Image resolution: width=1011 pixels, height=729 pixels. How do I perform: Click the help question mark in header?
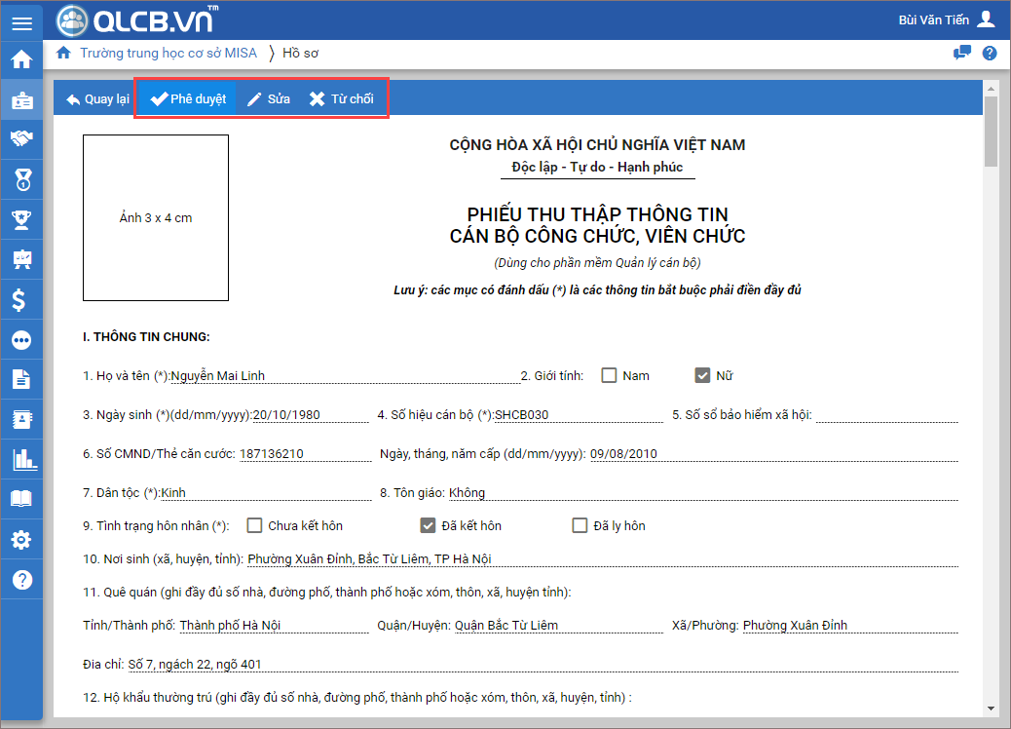click(x=990, y=53)
